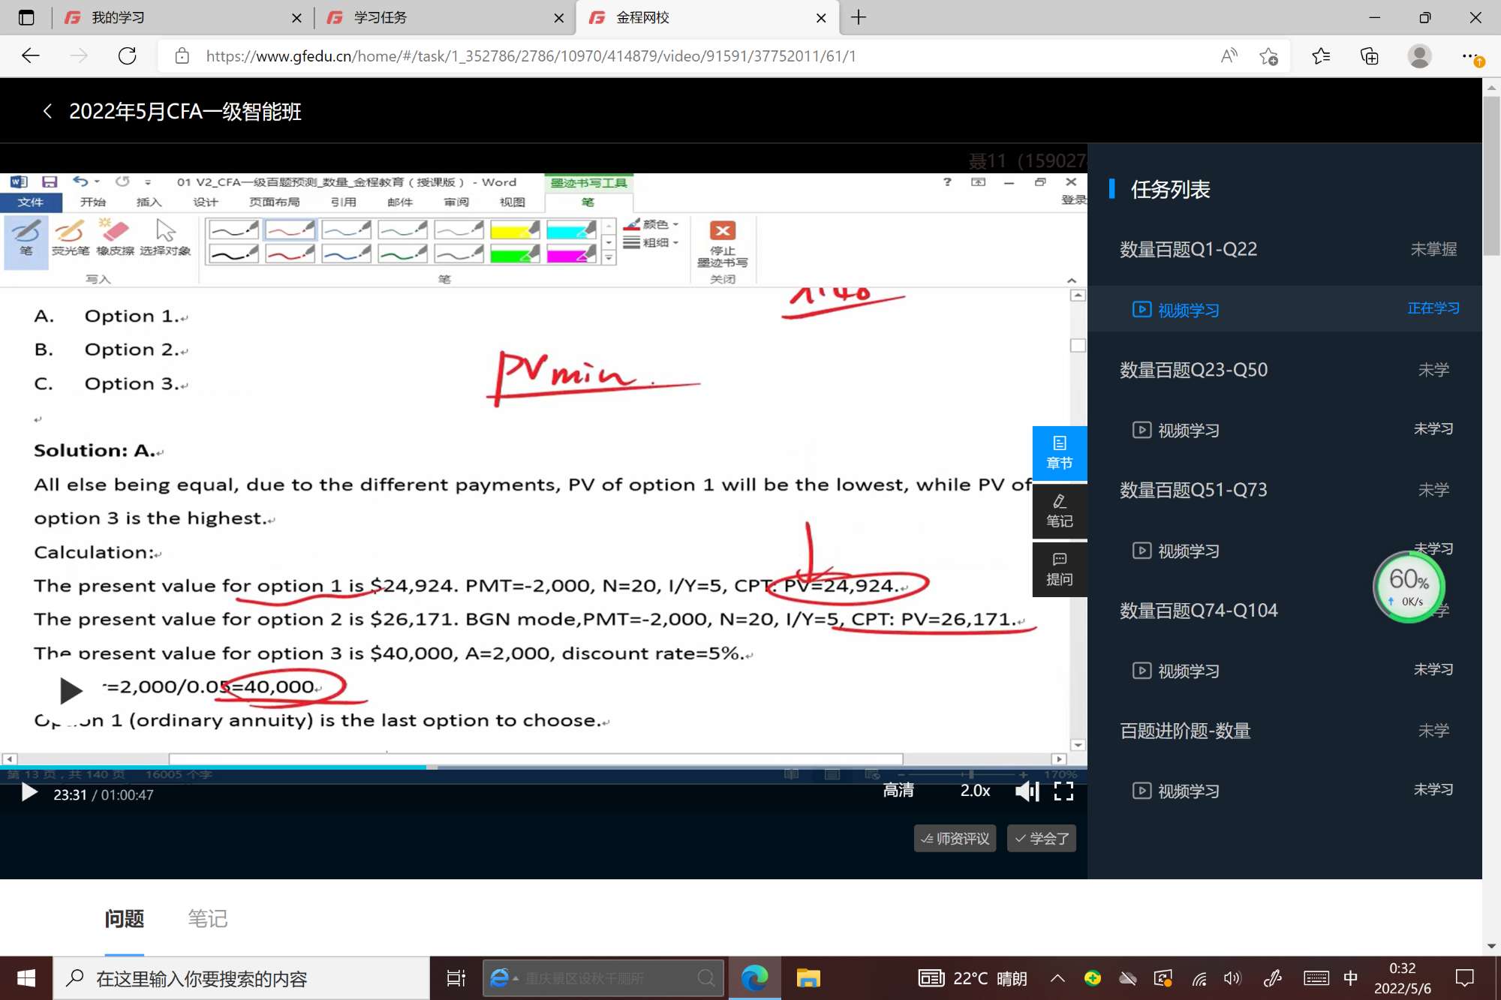Add this page to favorites star
The width and height of the screenshot is (1501, 1000).
click(x=1268, y=56)
